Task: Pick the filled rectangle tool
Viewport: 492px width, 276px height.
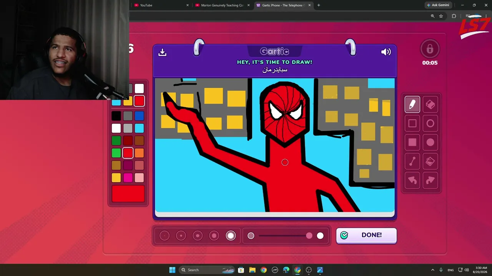Action: 412,142
